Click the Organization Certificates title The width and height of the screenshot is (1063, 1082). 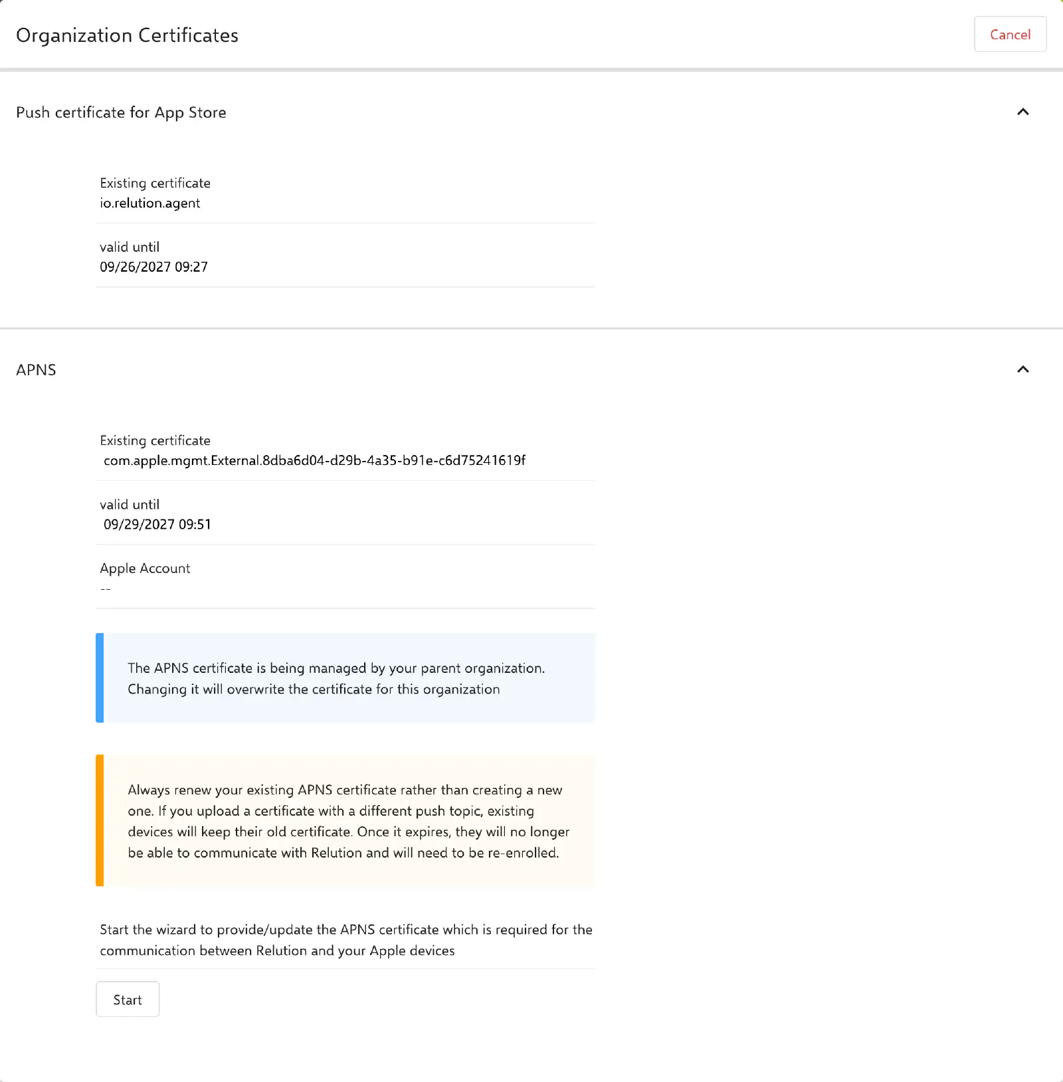(x=128, y=35)
